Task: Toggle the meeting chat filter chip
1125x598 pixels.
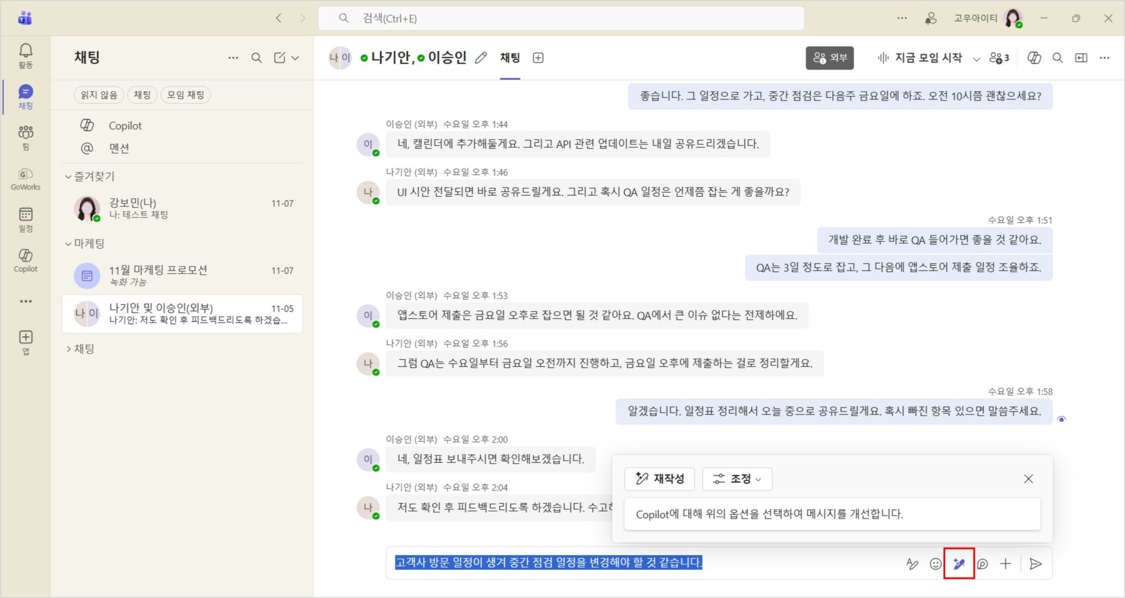Action: point(186,95)
